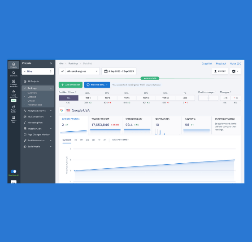This screenshot has width=252, height=242.
Task: Click the Backlink Monitor link icon
Action: (25, 140)
